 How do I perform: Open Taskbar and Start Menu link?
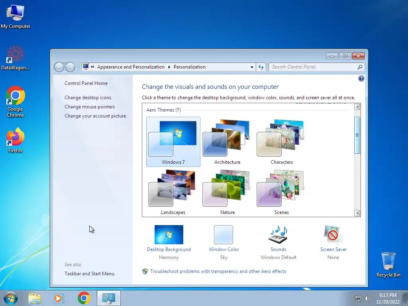(x=90, y=274)
